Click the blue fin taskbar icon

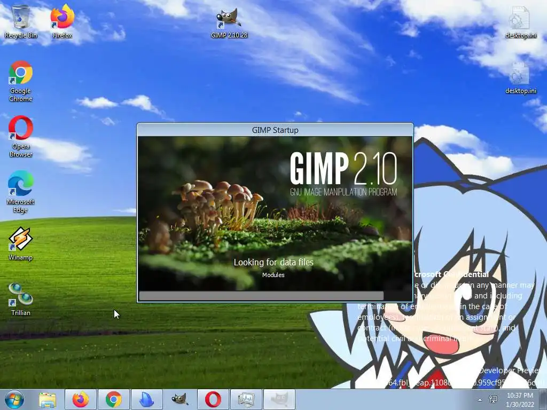(x=147, y=399)
